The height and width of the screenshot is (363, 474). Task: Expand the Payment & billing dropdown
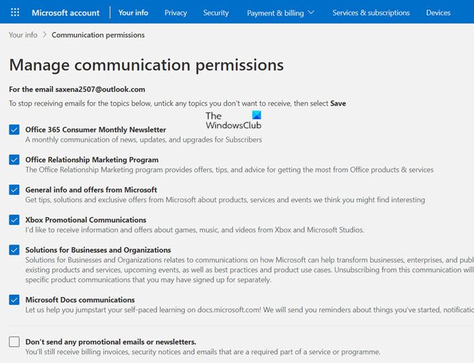click(280, 13)
